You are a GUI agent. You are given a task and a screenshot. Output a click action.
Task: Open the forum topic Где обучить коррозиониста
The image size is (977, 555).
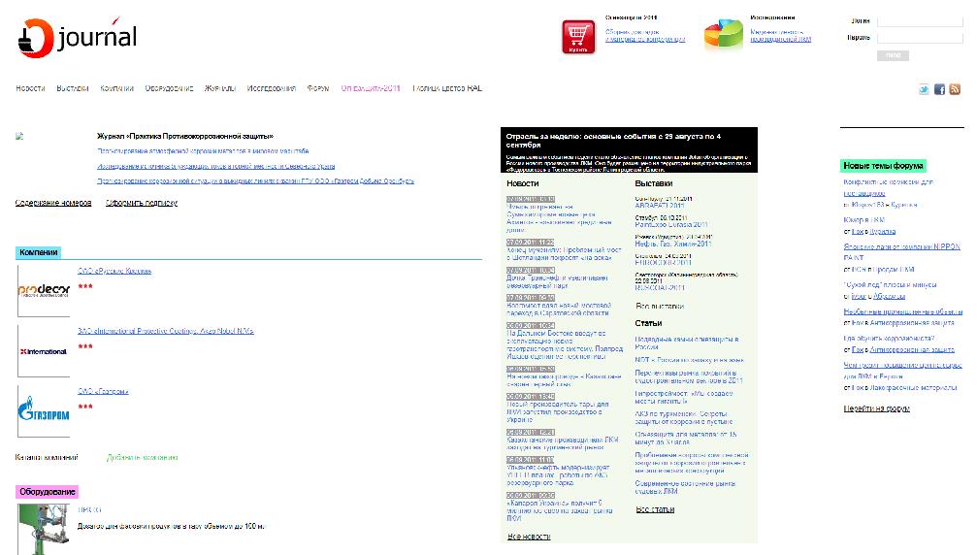[889, 339]
